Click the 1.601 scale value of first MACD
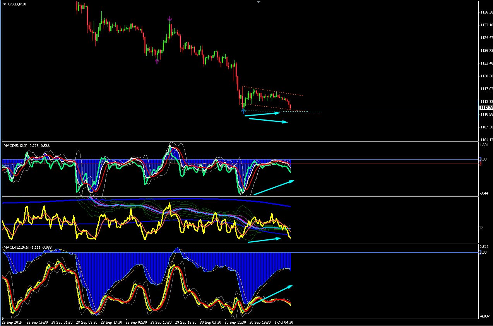Image resolution: width=493 pixels, height=326 pixels. coord(484,145)
